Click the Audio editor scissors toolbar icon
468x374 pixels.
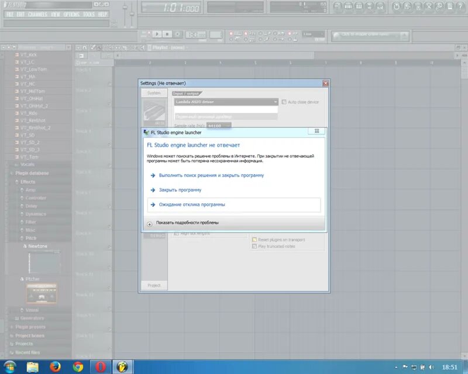(x=429, y=6)
